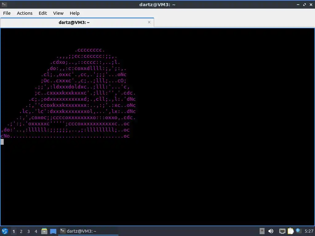Maximize the terminal window
315x236 pixels.
305,4
